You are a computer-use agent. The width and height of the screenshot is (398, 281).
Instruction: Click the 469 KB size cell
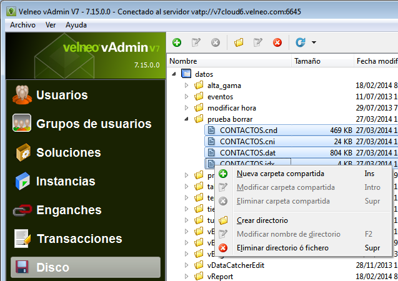click(x=341, y=130)
